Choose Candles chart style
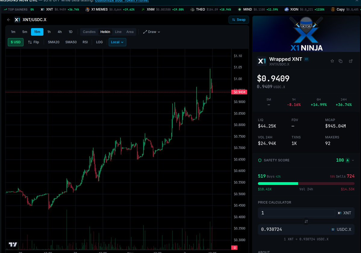The height and width of the screenshot is (253, 361). tap(89, 32)
